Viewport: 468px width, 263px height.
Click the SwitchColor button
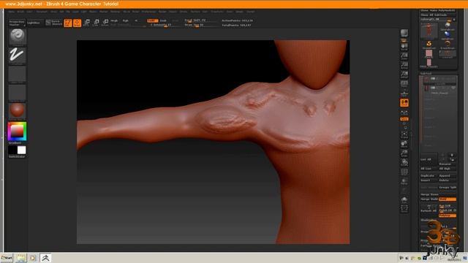(17, 156)
